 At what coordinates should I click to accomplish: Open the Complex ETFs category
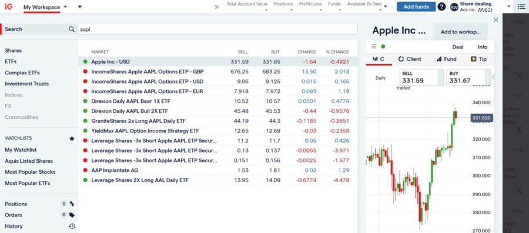pos(22,73)
